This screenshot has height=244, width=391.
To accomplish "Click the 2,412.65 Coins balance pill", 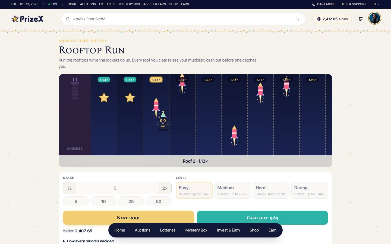I will coord(332,19).
